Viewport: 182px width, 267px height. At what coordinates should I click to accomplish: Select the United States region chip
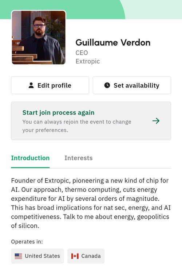tap(37, 256)
